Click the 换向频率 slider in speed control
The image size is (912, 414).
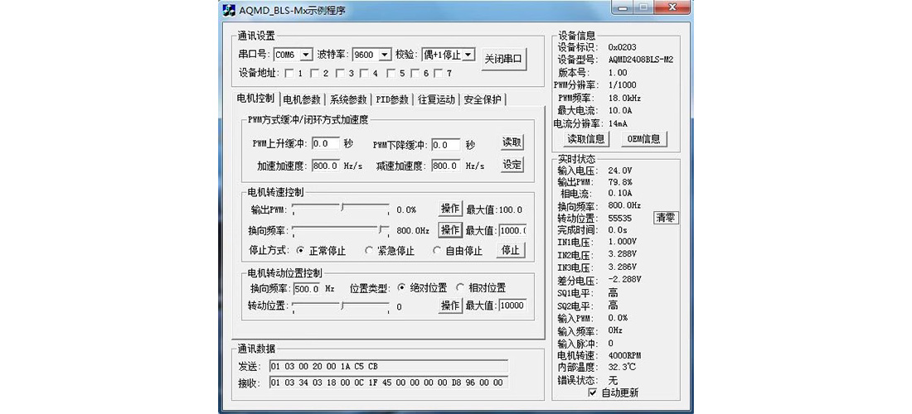pyautogui.click(x=341, y=230)
